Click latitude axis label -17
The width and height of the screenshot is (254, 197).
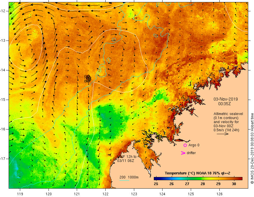coord(3,159)
